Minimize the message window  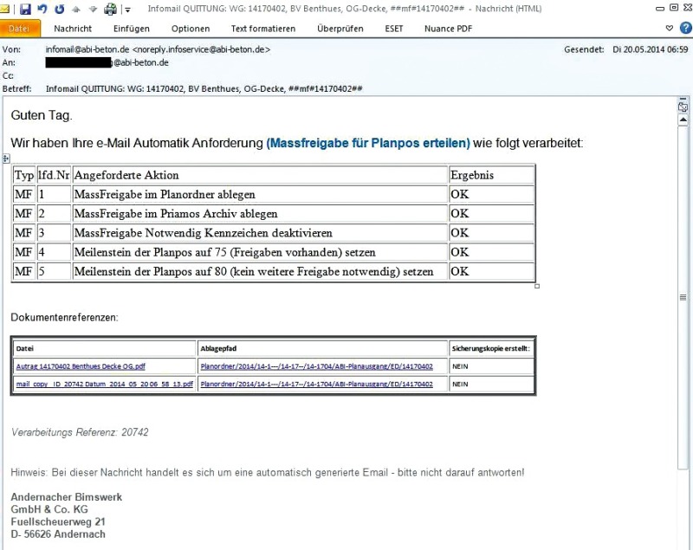(660, 9)
